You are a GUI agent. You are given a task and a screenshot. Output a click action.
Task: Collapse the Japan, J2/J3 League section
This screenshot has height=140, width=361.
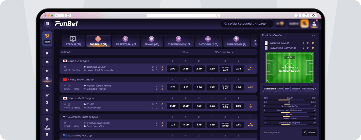pos(250,98)
